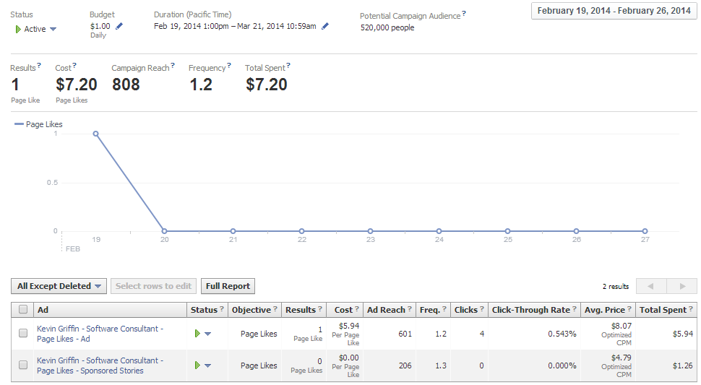This screenshot has height=385, width=701.
Task: Open the Active campaign status dropdown
Action: click(x=53, y=30)
